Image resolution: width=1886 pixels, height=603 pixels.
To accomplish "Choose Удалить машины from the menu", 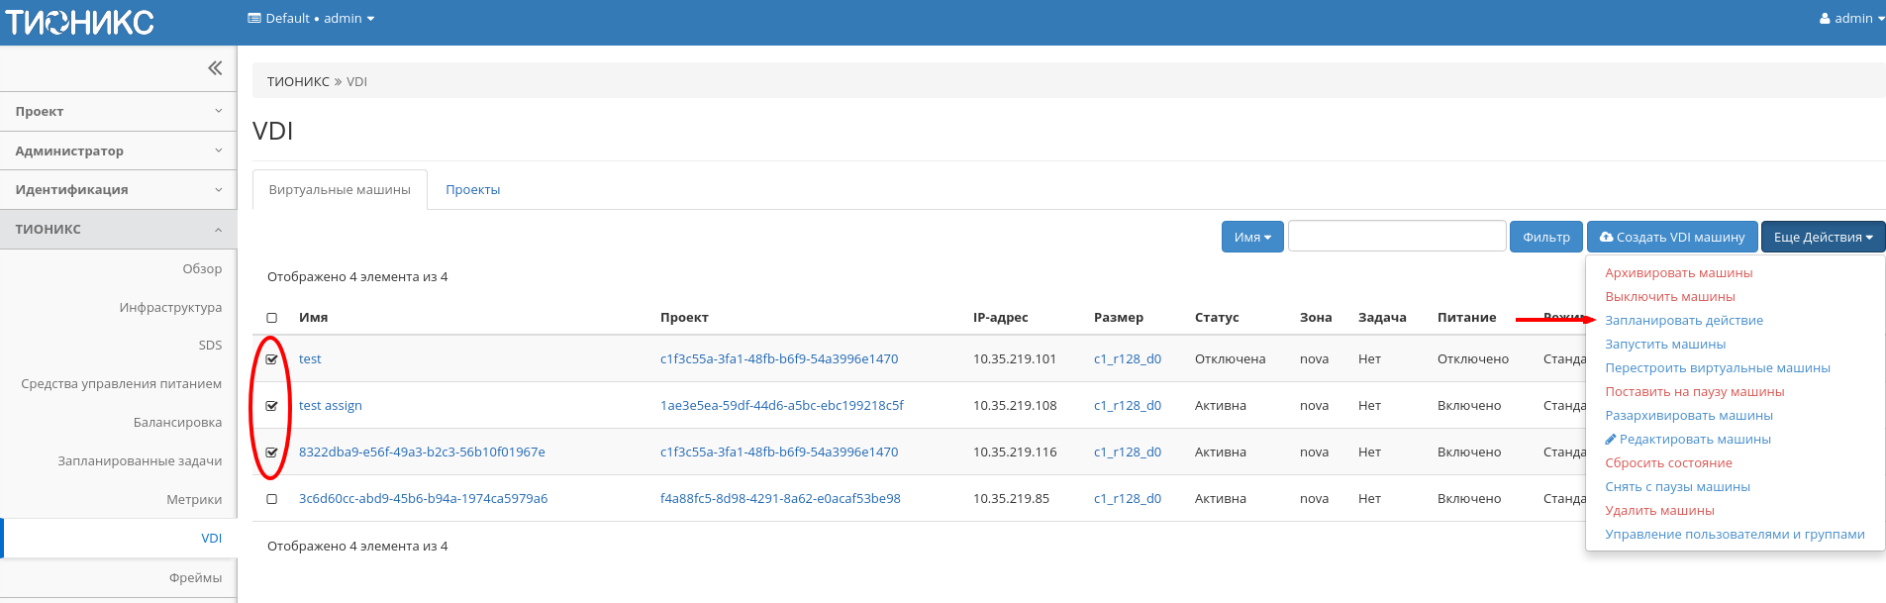I will pos(1659,511).
